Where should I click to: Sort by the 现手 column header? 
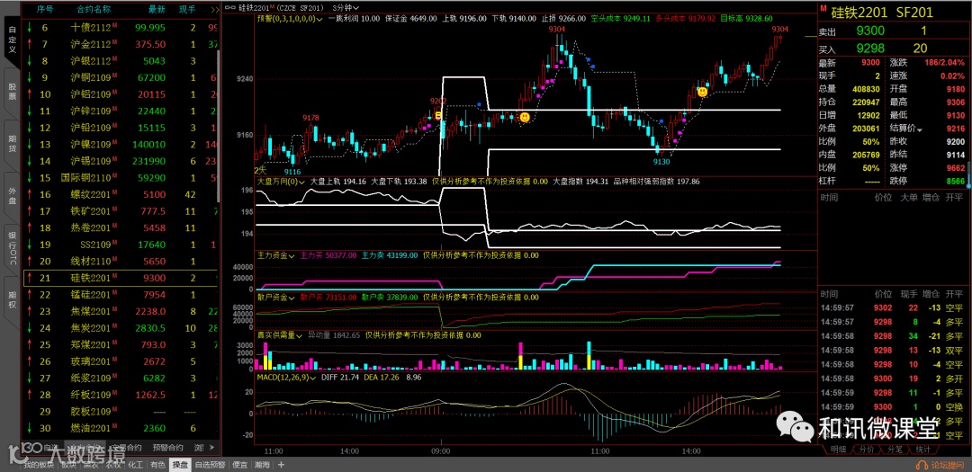coord(187,9)
